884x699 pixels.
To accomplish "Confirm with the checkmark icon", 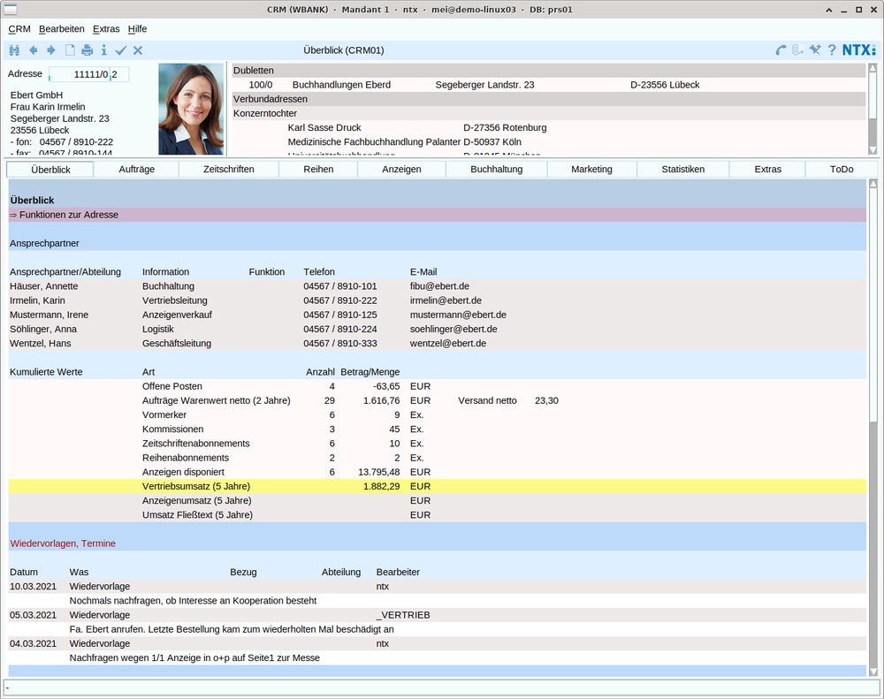I will pyautogui.click(x=121, y=50).
